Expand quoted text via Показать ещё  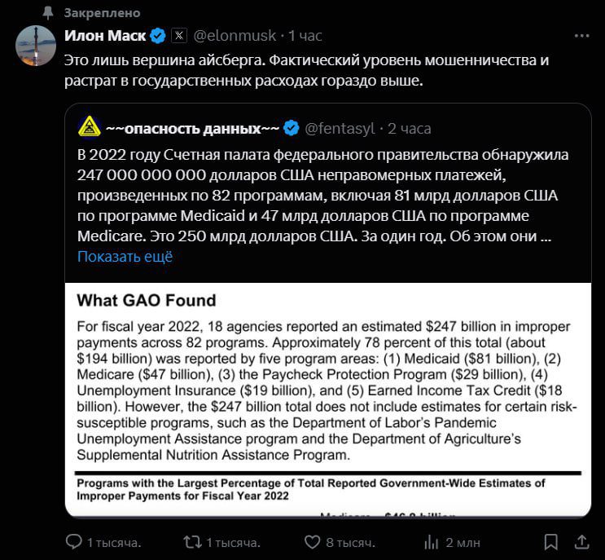click(125, 256)
